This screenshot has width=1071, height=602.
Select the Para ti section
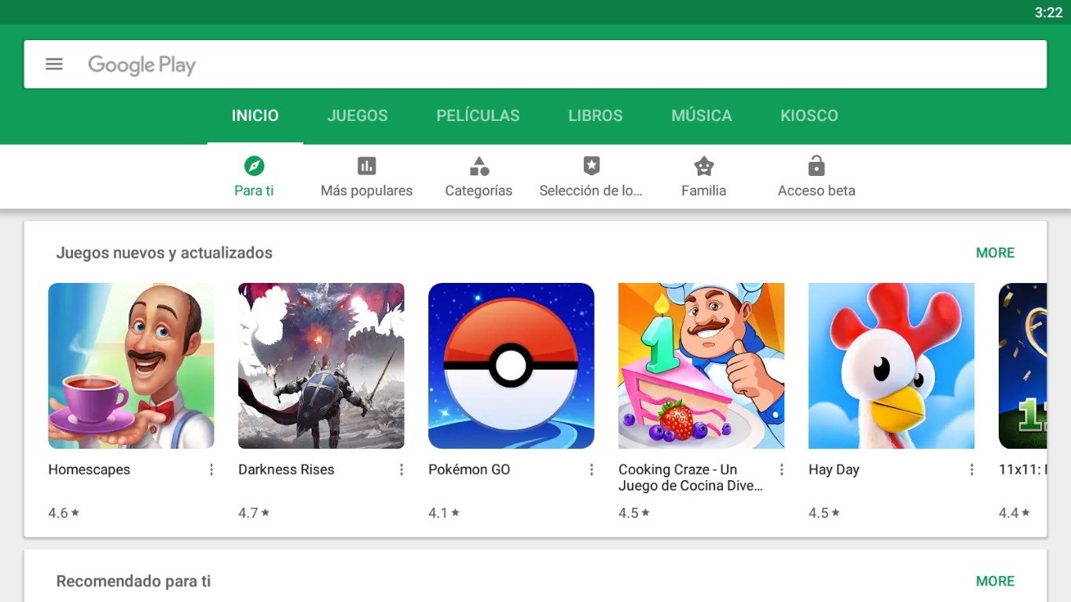pyautogui.click(x=254, y=175)
